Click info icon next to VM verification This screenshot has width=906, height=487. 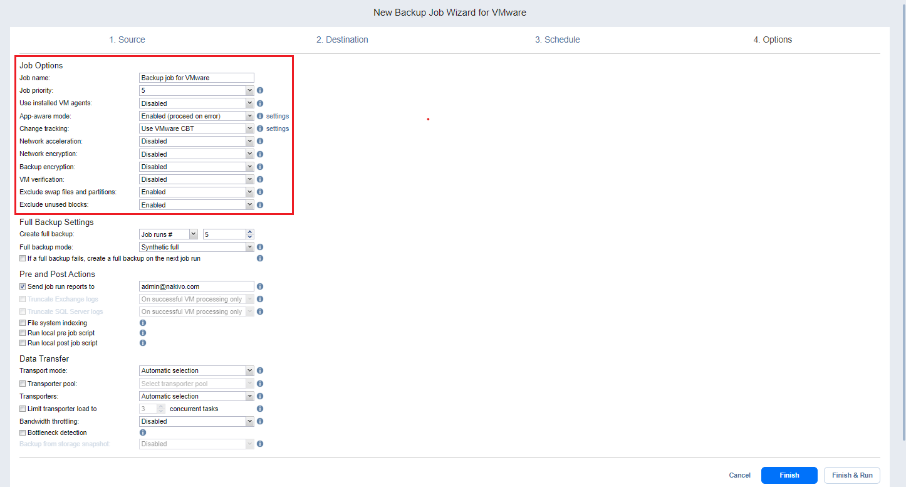click(260, 179)
